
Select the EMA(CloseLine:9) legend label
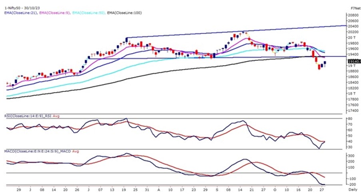55,13
